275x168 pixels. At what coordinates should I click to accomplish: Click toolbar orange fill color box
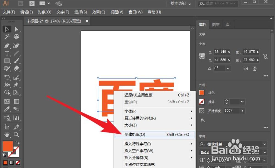[8, 146]
